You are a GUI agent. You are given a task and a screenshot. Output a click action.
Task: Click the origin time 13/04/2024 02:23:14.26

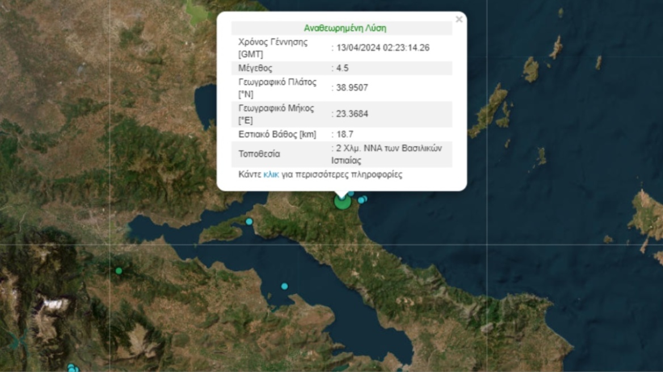tap(381, 48)
